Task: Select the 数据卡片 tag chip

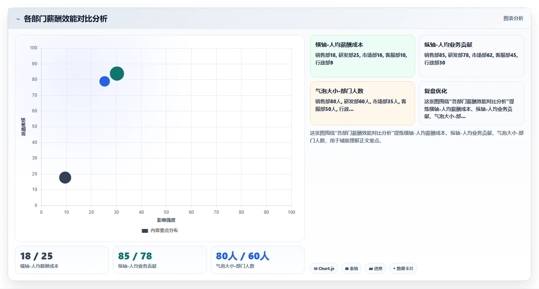Action: (x=403, y=268)
